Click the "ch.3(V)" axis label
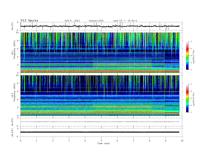 click(12, 122)
